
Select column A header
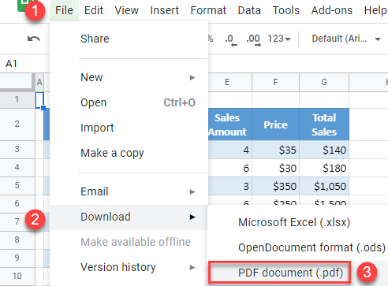tap(39, 82)
